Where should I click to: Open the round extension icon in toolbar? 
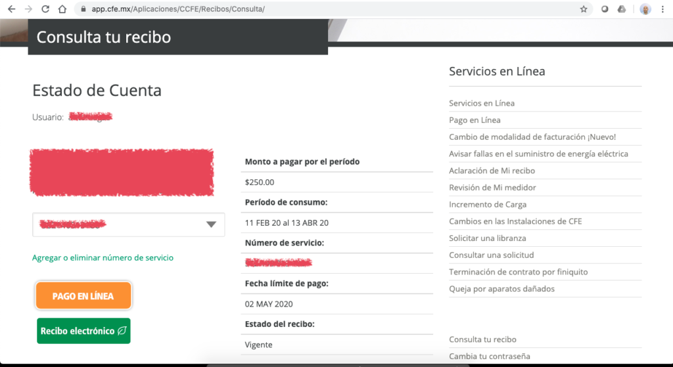click(605, 9)
